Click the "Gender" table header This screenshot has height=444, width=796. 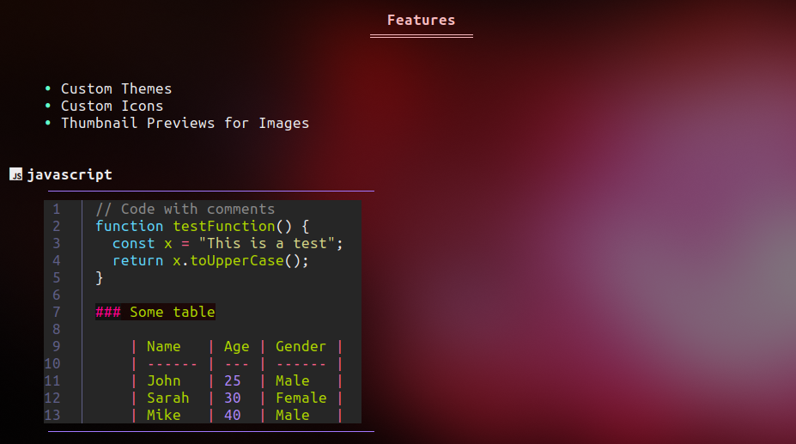[x=301, y=346]
